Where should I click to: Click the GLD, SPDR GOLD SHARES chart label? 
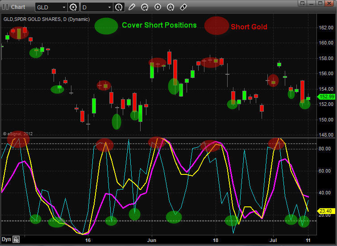pos(46,20)
